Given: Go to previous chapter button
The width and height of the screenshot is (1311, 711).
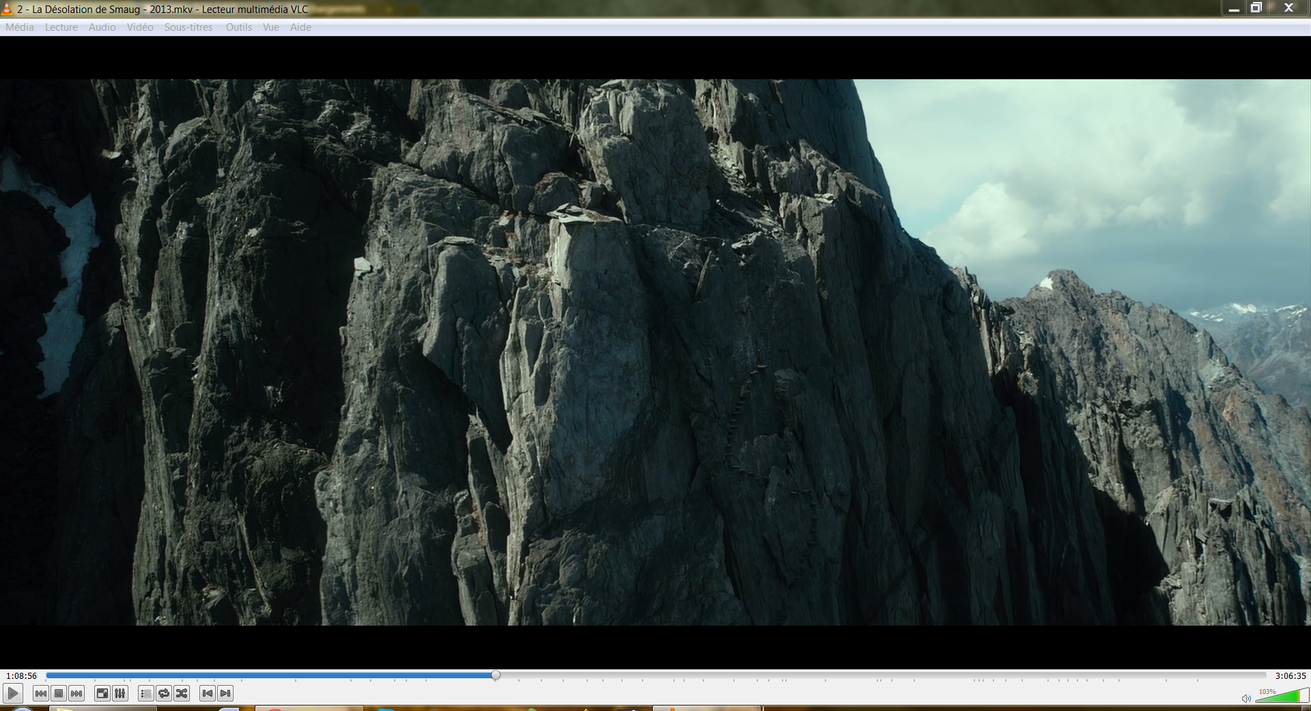Looking at the screenshot, I should [x=208, y=693].
